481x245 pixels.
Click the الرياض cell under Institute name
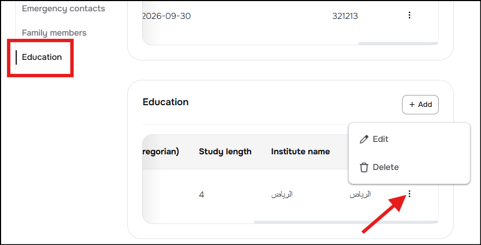tap(282, 194)
